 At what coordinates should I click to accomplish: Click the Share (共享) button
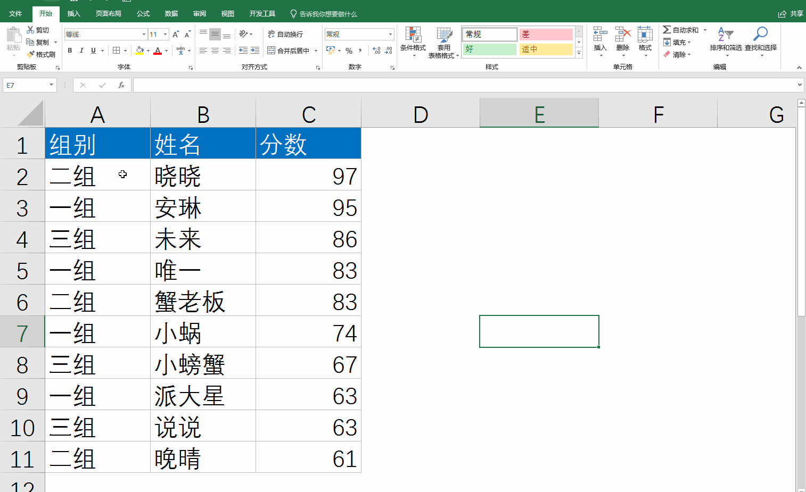791,14
